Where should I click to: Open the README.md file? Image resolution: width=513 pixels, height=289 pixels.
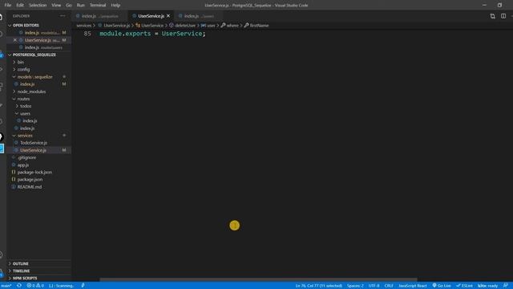[38, 187]
